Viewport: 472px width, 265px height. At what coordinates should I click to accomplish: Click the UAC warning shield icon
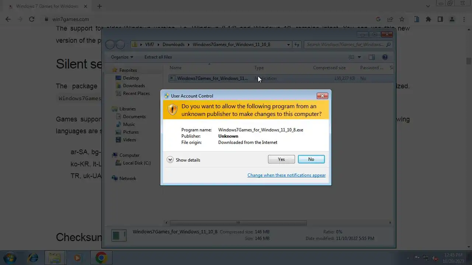172,110
